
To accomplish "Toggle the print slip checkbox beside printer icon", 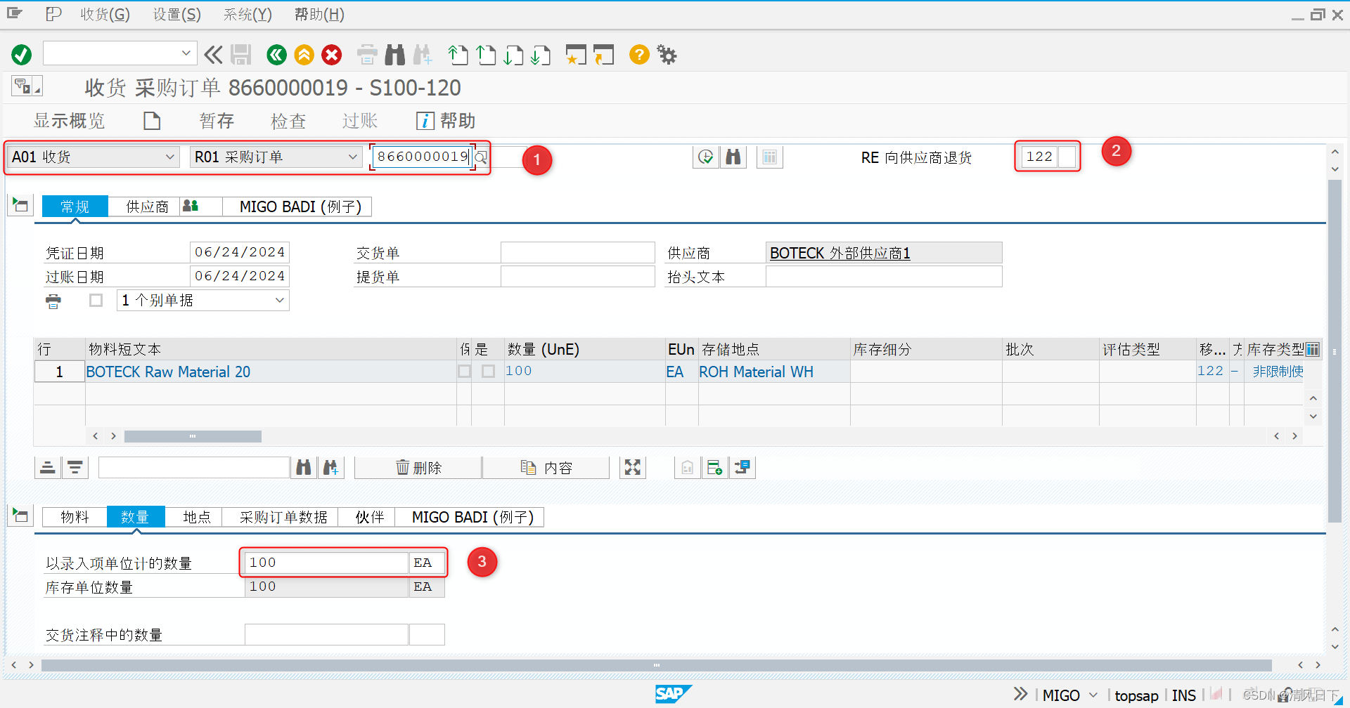I will click(96, 301).
